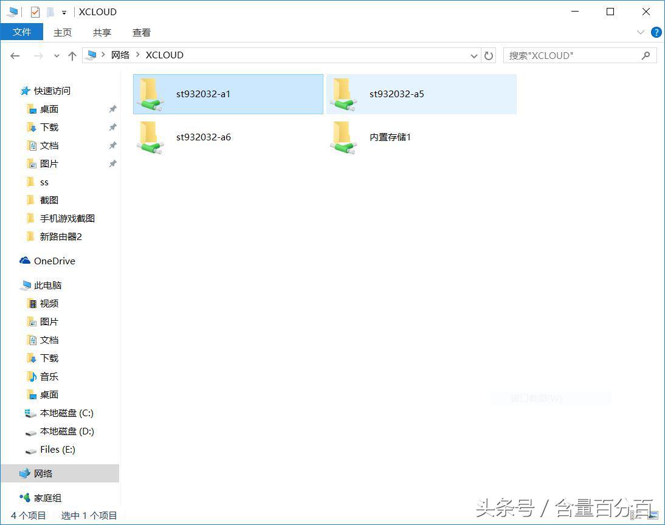Click the search magnifier in the search box
665x525 pixels.
(x=646, y=55)
